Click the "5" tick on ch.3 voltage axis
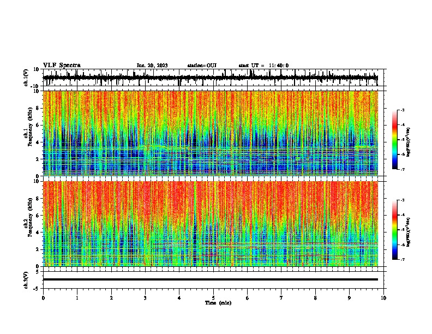Screen dimensions: 432x334 [38, 272]
